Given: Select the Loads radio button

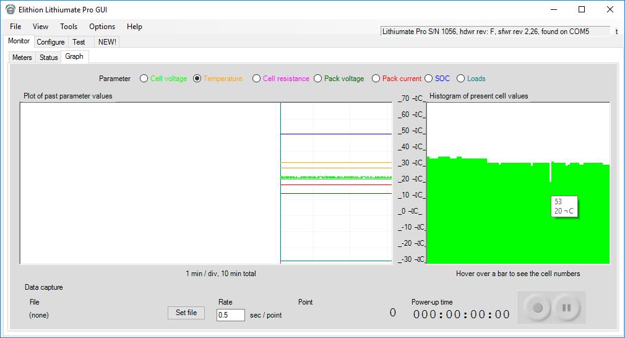Looking at the screenshot, I should pyautogui.click(x=460, y=79).
